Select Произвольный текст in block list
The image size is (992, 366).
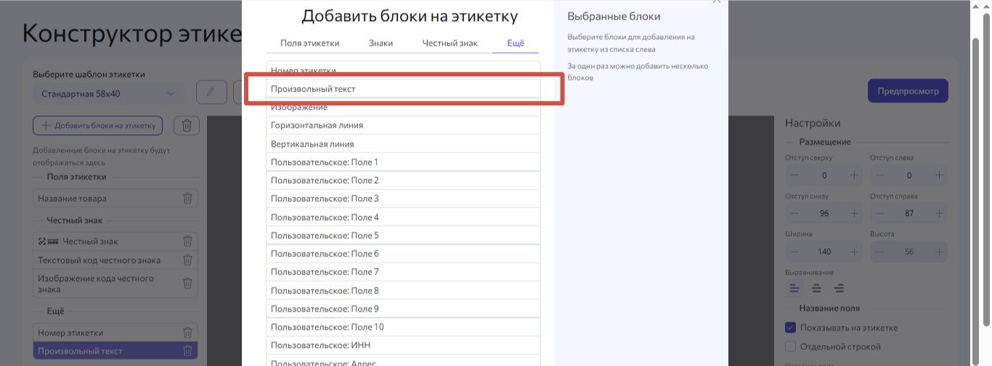point(403,89)
